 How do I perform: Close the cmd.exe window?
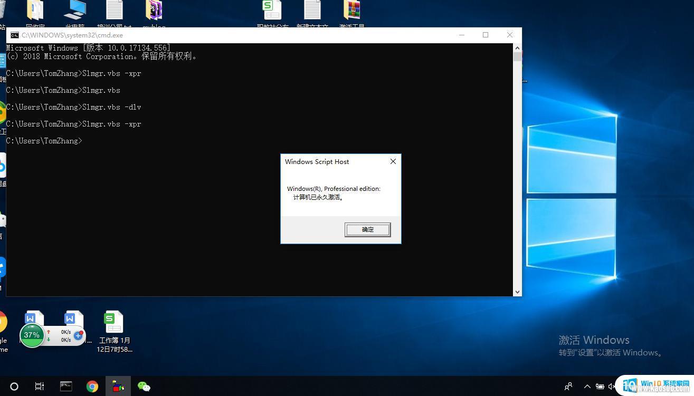click(x=509, y=35)
